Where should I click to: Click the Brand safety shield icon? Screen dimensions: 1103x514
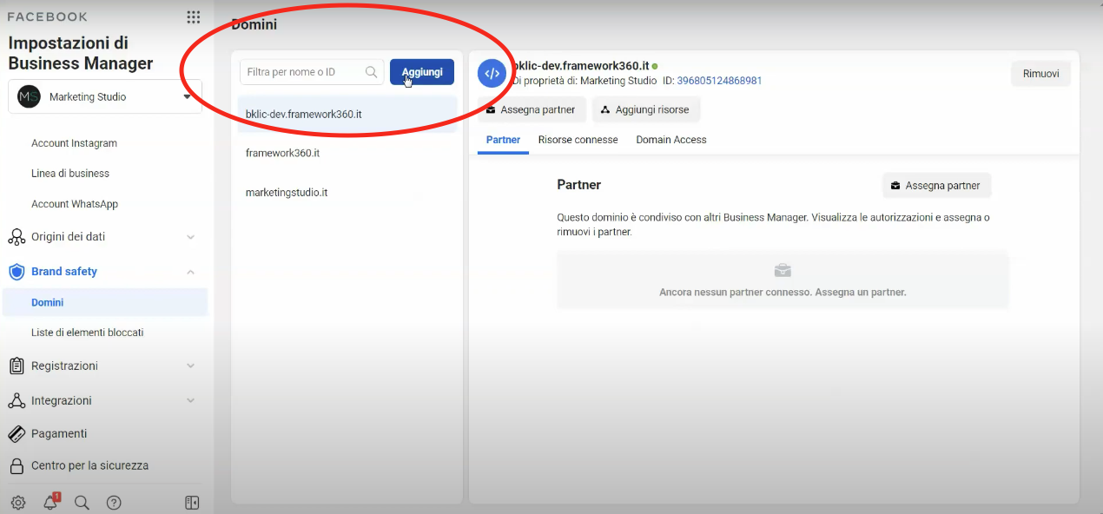coord(17,272)
